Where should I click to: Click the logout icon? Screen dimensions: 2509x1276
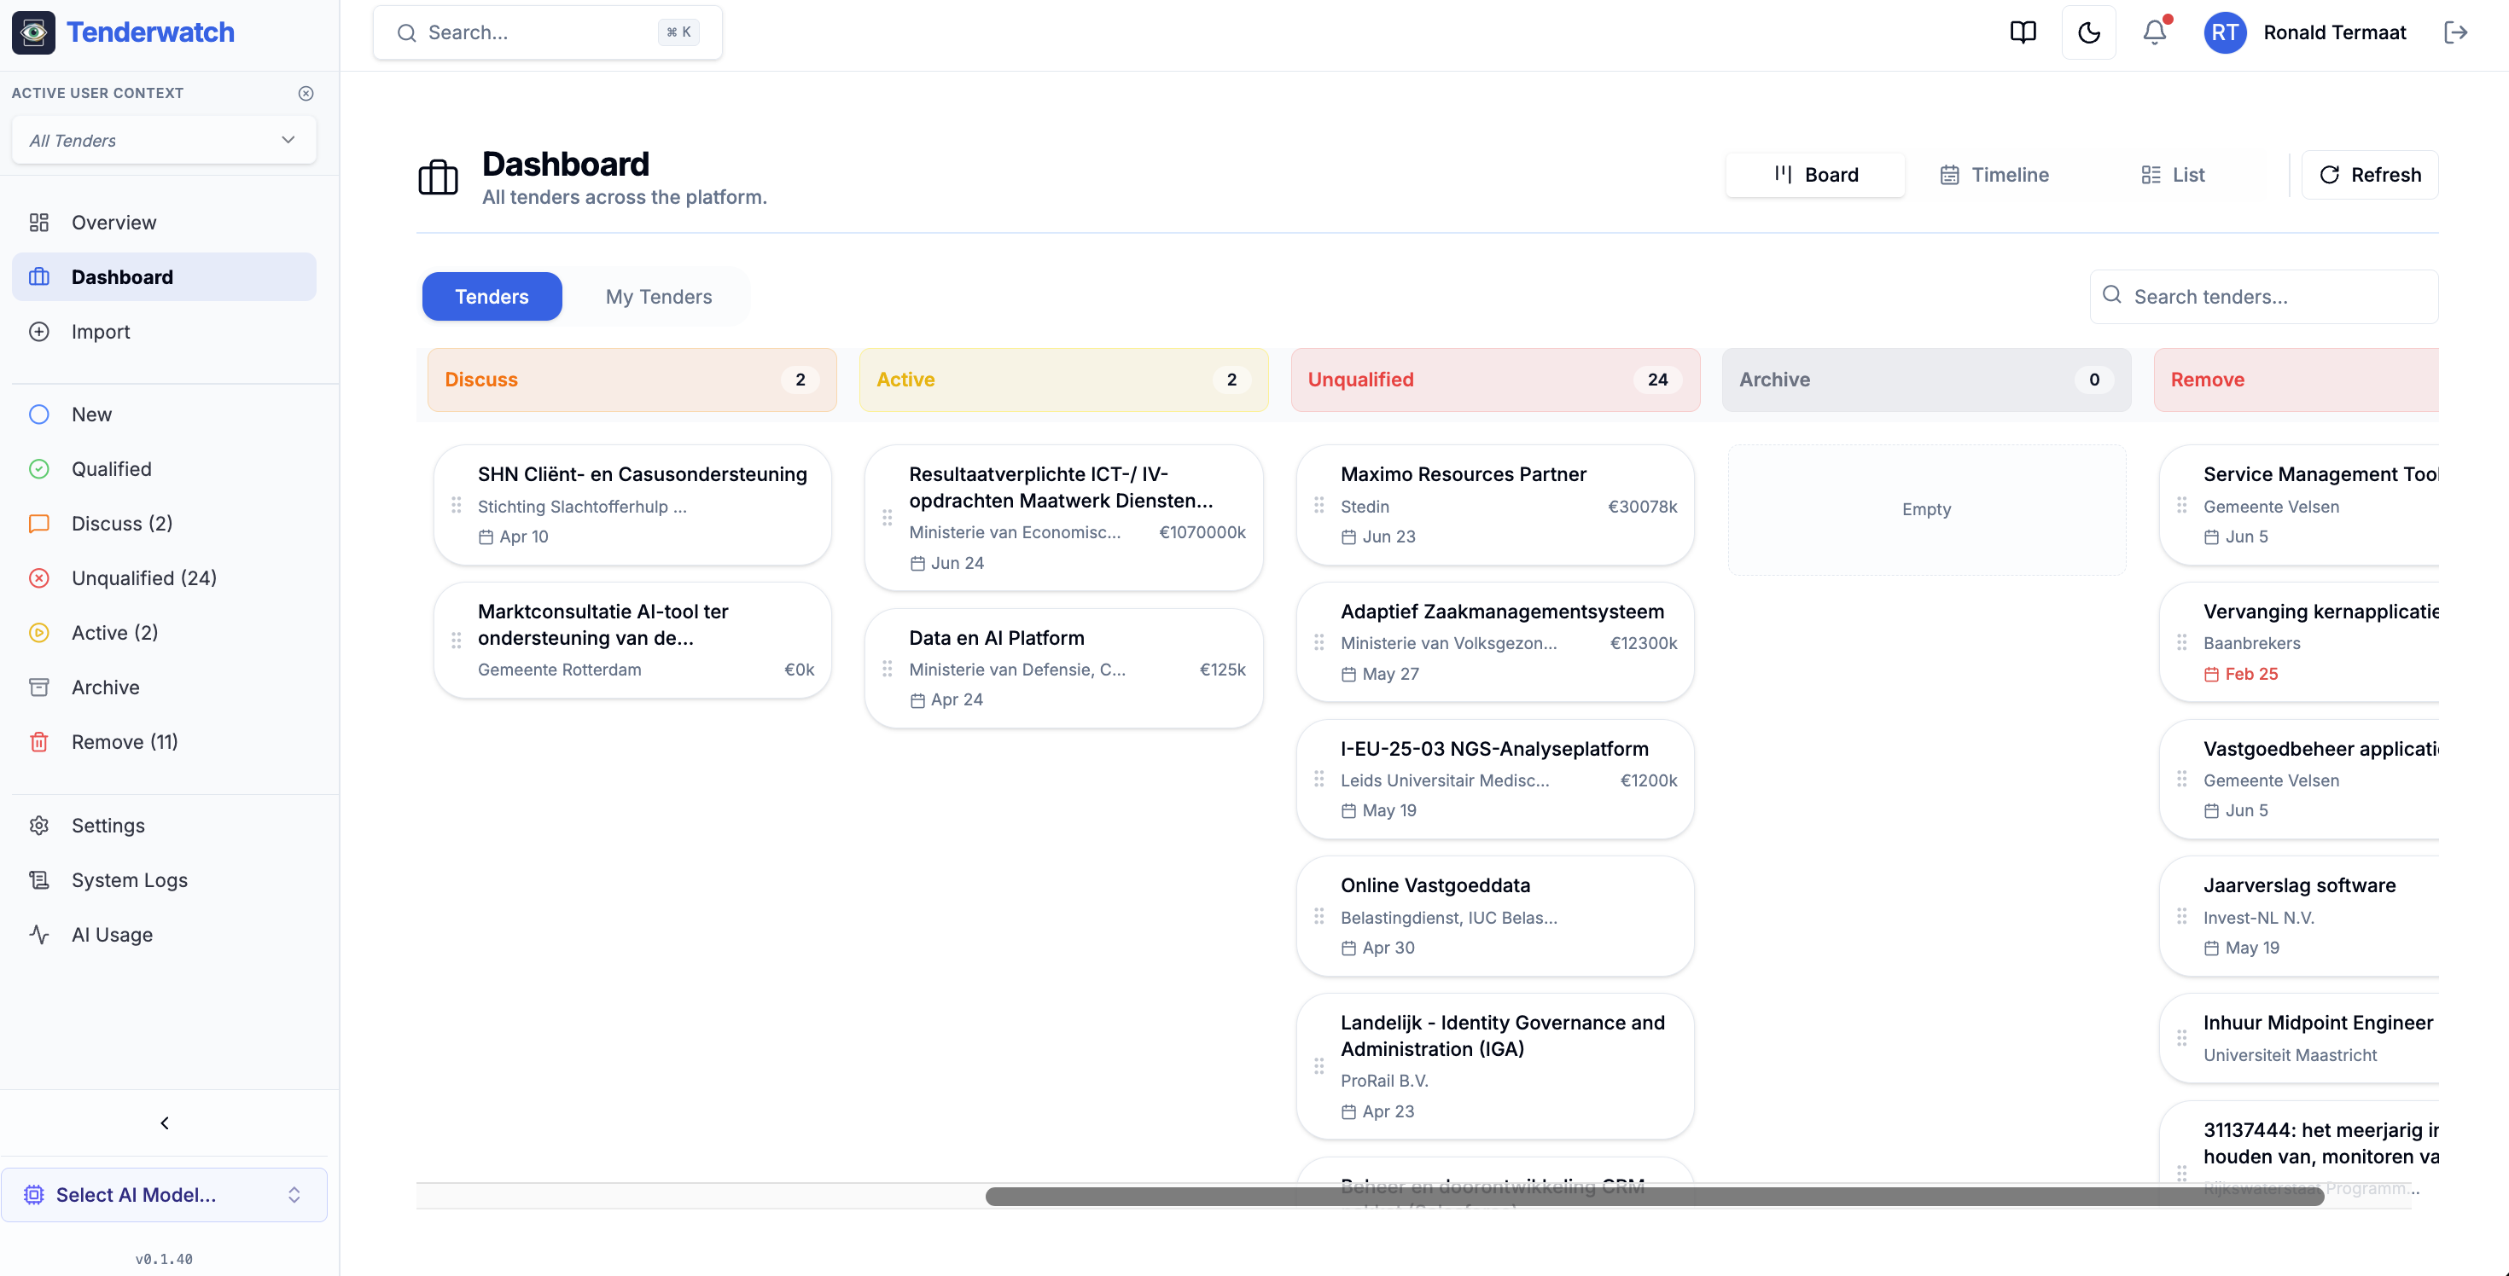2455,32
